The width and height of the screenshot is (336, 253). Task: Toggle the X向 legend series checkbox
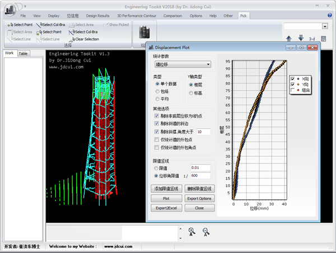point(292,79)
